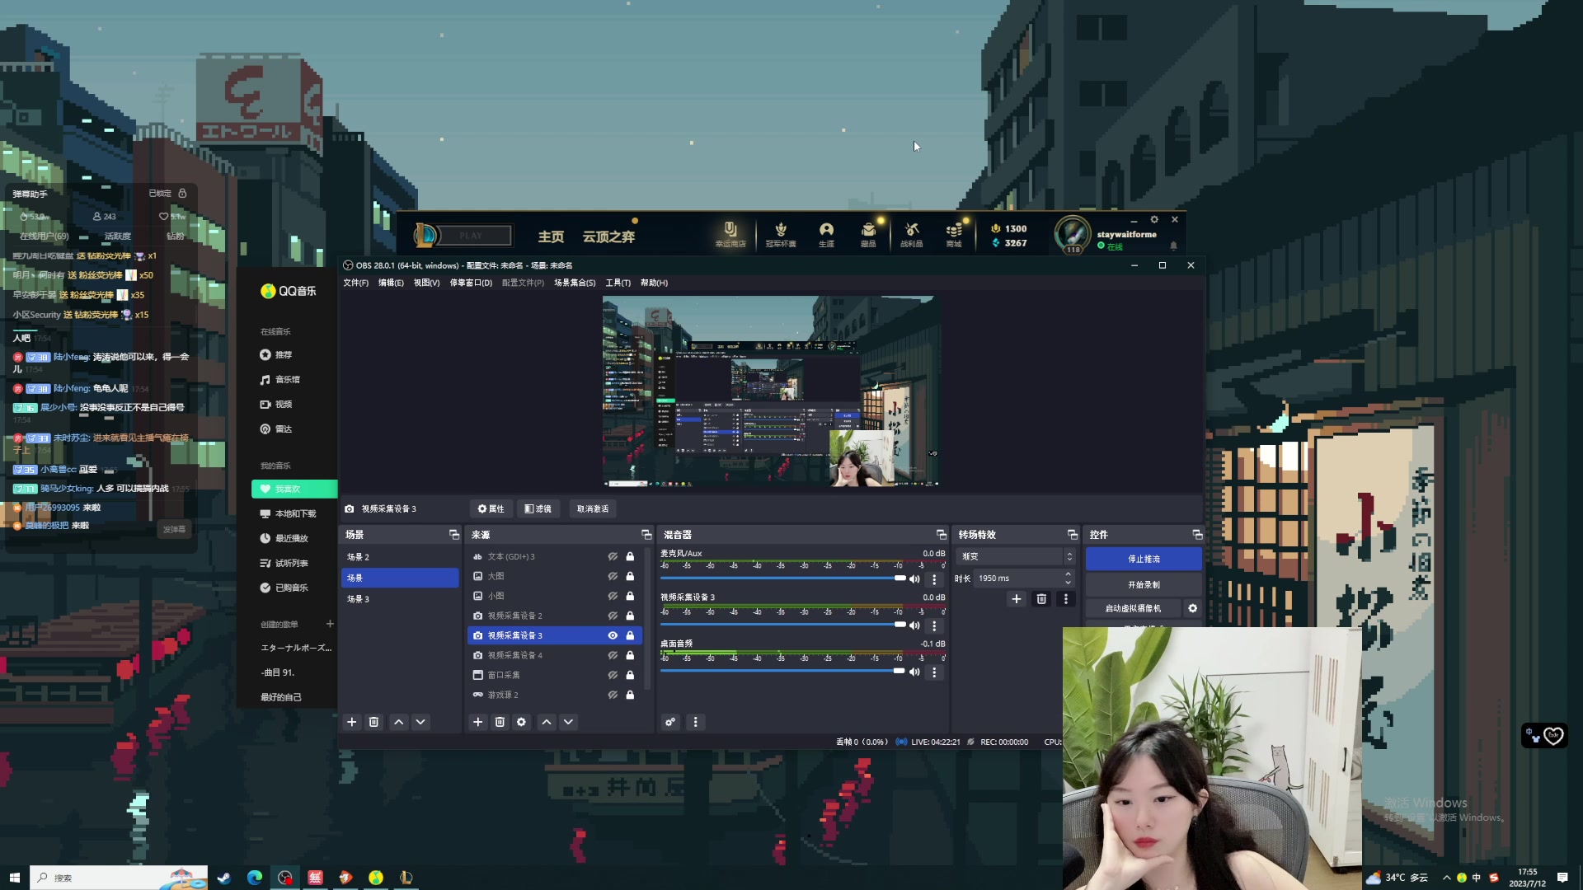Adjust 视频采集设备 3 volume slider
The width and height of the screenshot is (1583, 890).
click(782, 625)
